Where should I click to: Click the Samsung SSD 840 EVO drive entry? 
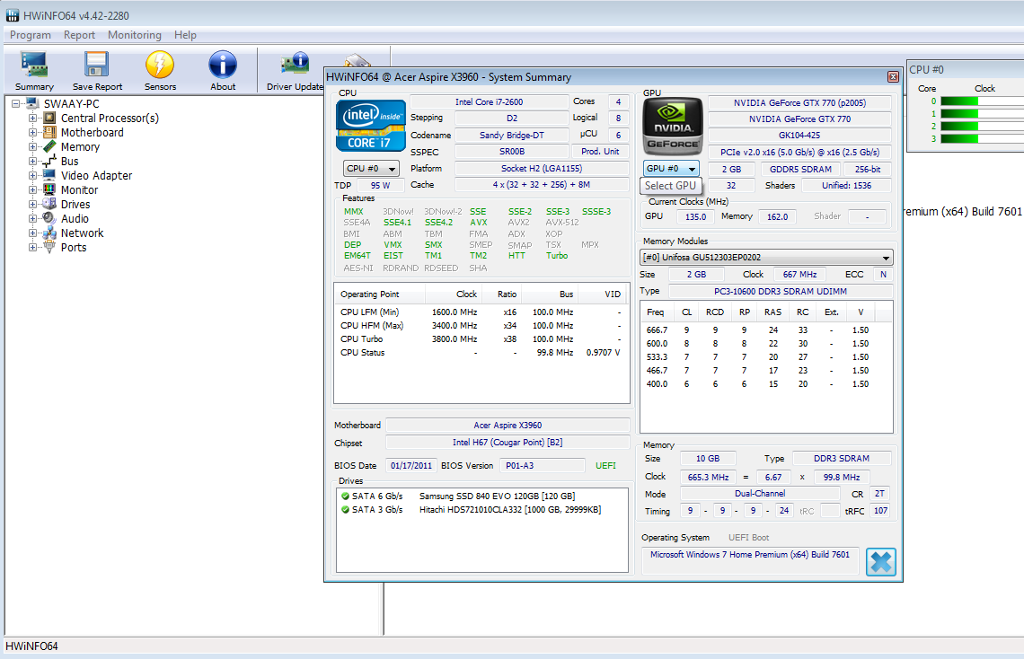click(x=497, y=496)
